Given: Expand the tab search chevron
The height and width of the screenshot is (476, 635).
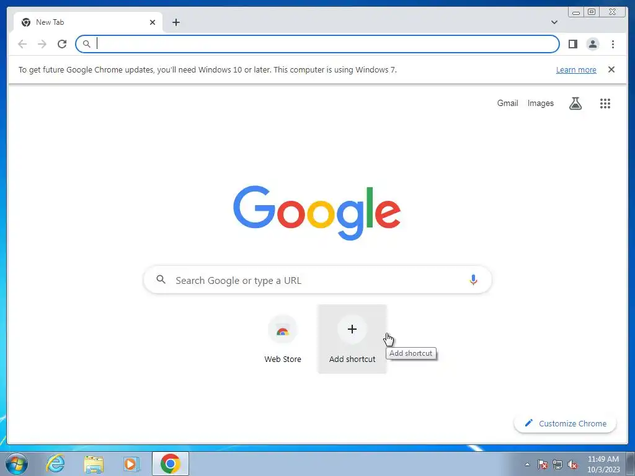Looking at the screenshot, I should 554,22.
